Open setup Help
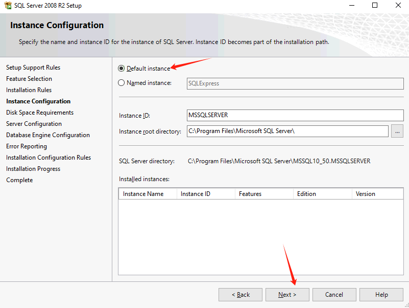The height and width of the screenshot is (308, 409). [x=381, y=295]
